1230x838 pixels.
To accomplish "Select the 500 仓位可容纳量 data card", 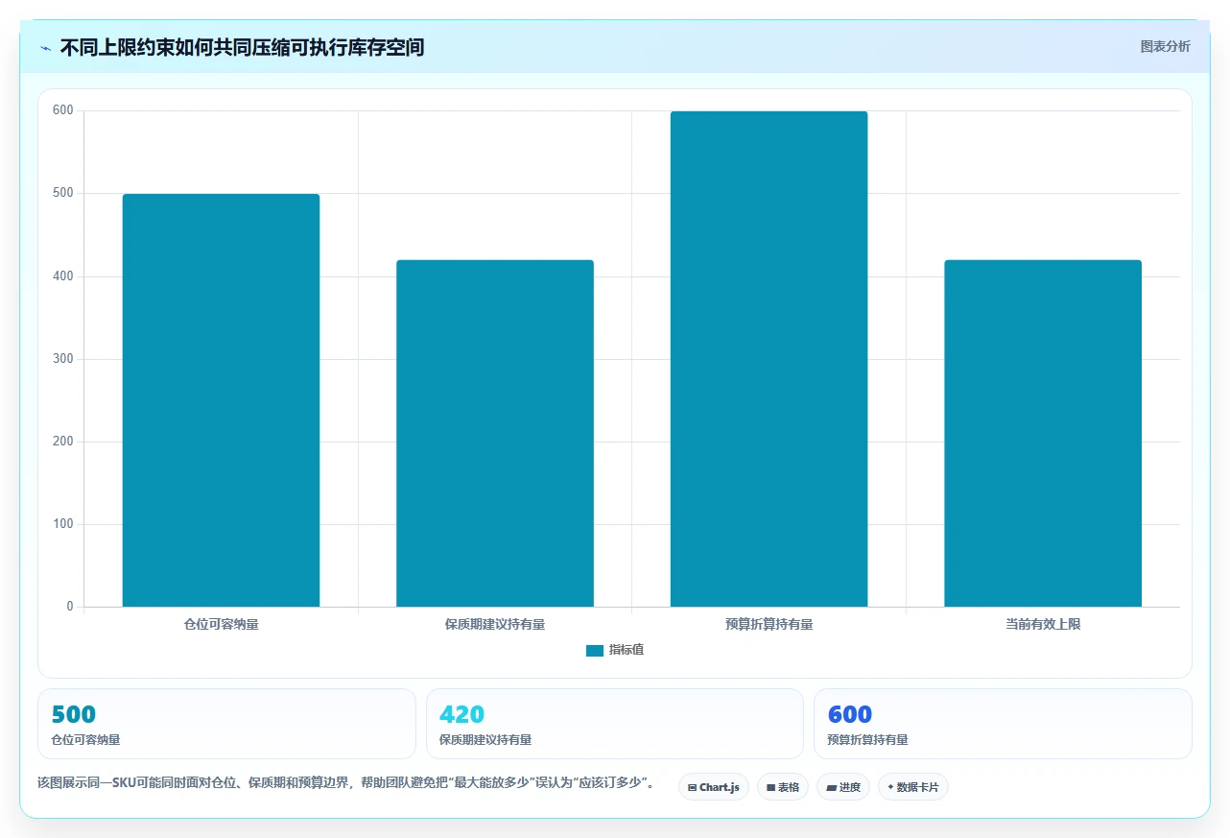I will pyautogui.click(x=226, y=724).
